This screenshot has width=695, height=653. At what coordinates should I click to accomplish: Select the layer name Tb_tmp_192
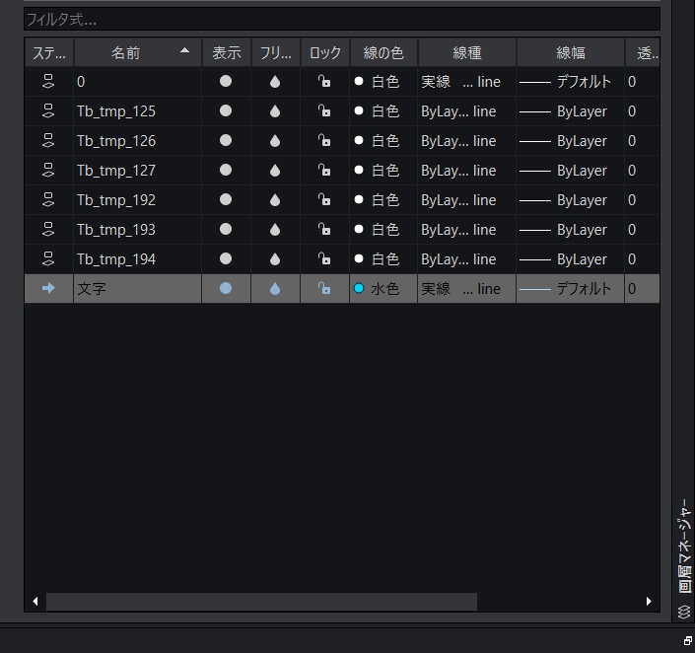tap(116, 200)
